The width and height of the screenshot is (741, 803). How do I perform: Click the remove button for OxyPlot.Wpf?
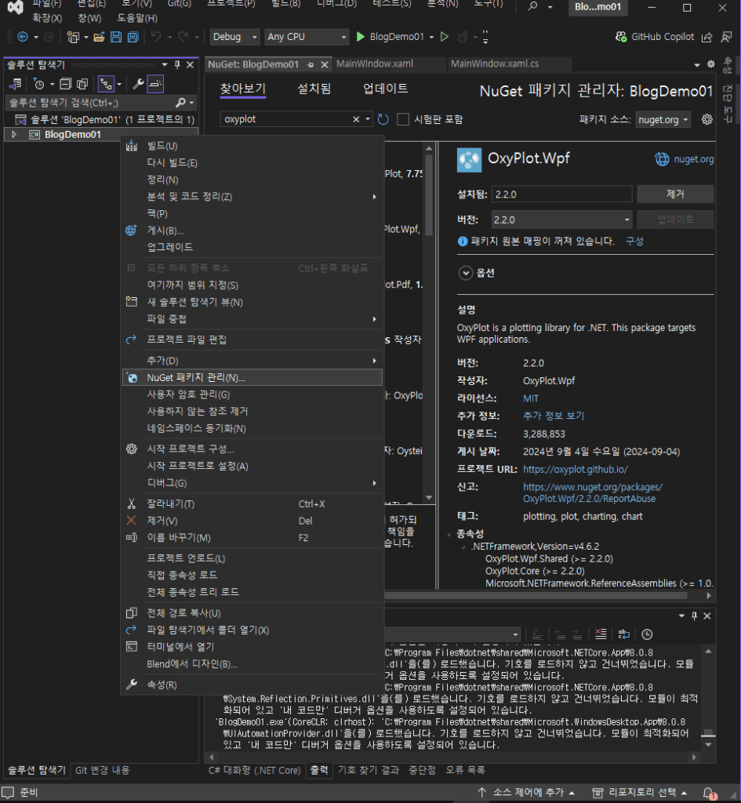point(675,194)
